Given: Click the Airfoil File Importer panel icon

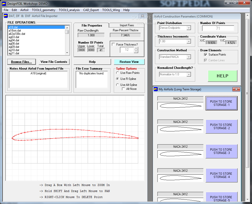Looking at the screenshot, I should [6, 16].
